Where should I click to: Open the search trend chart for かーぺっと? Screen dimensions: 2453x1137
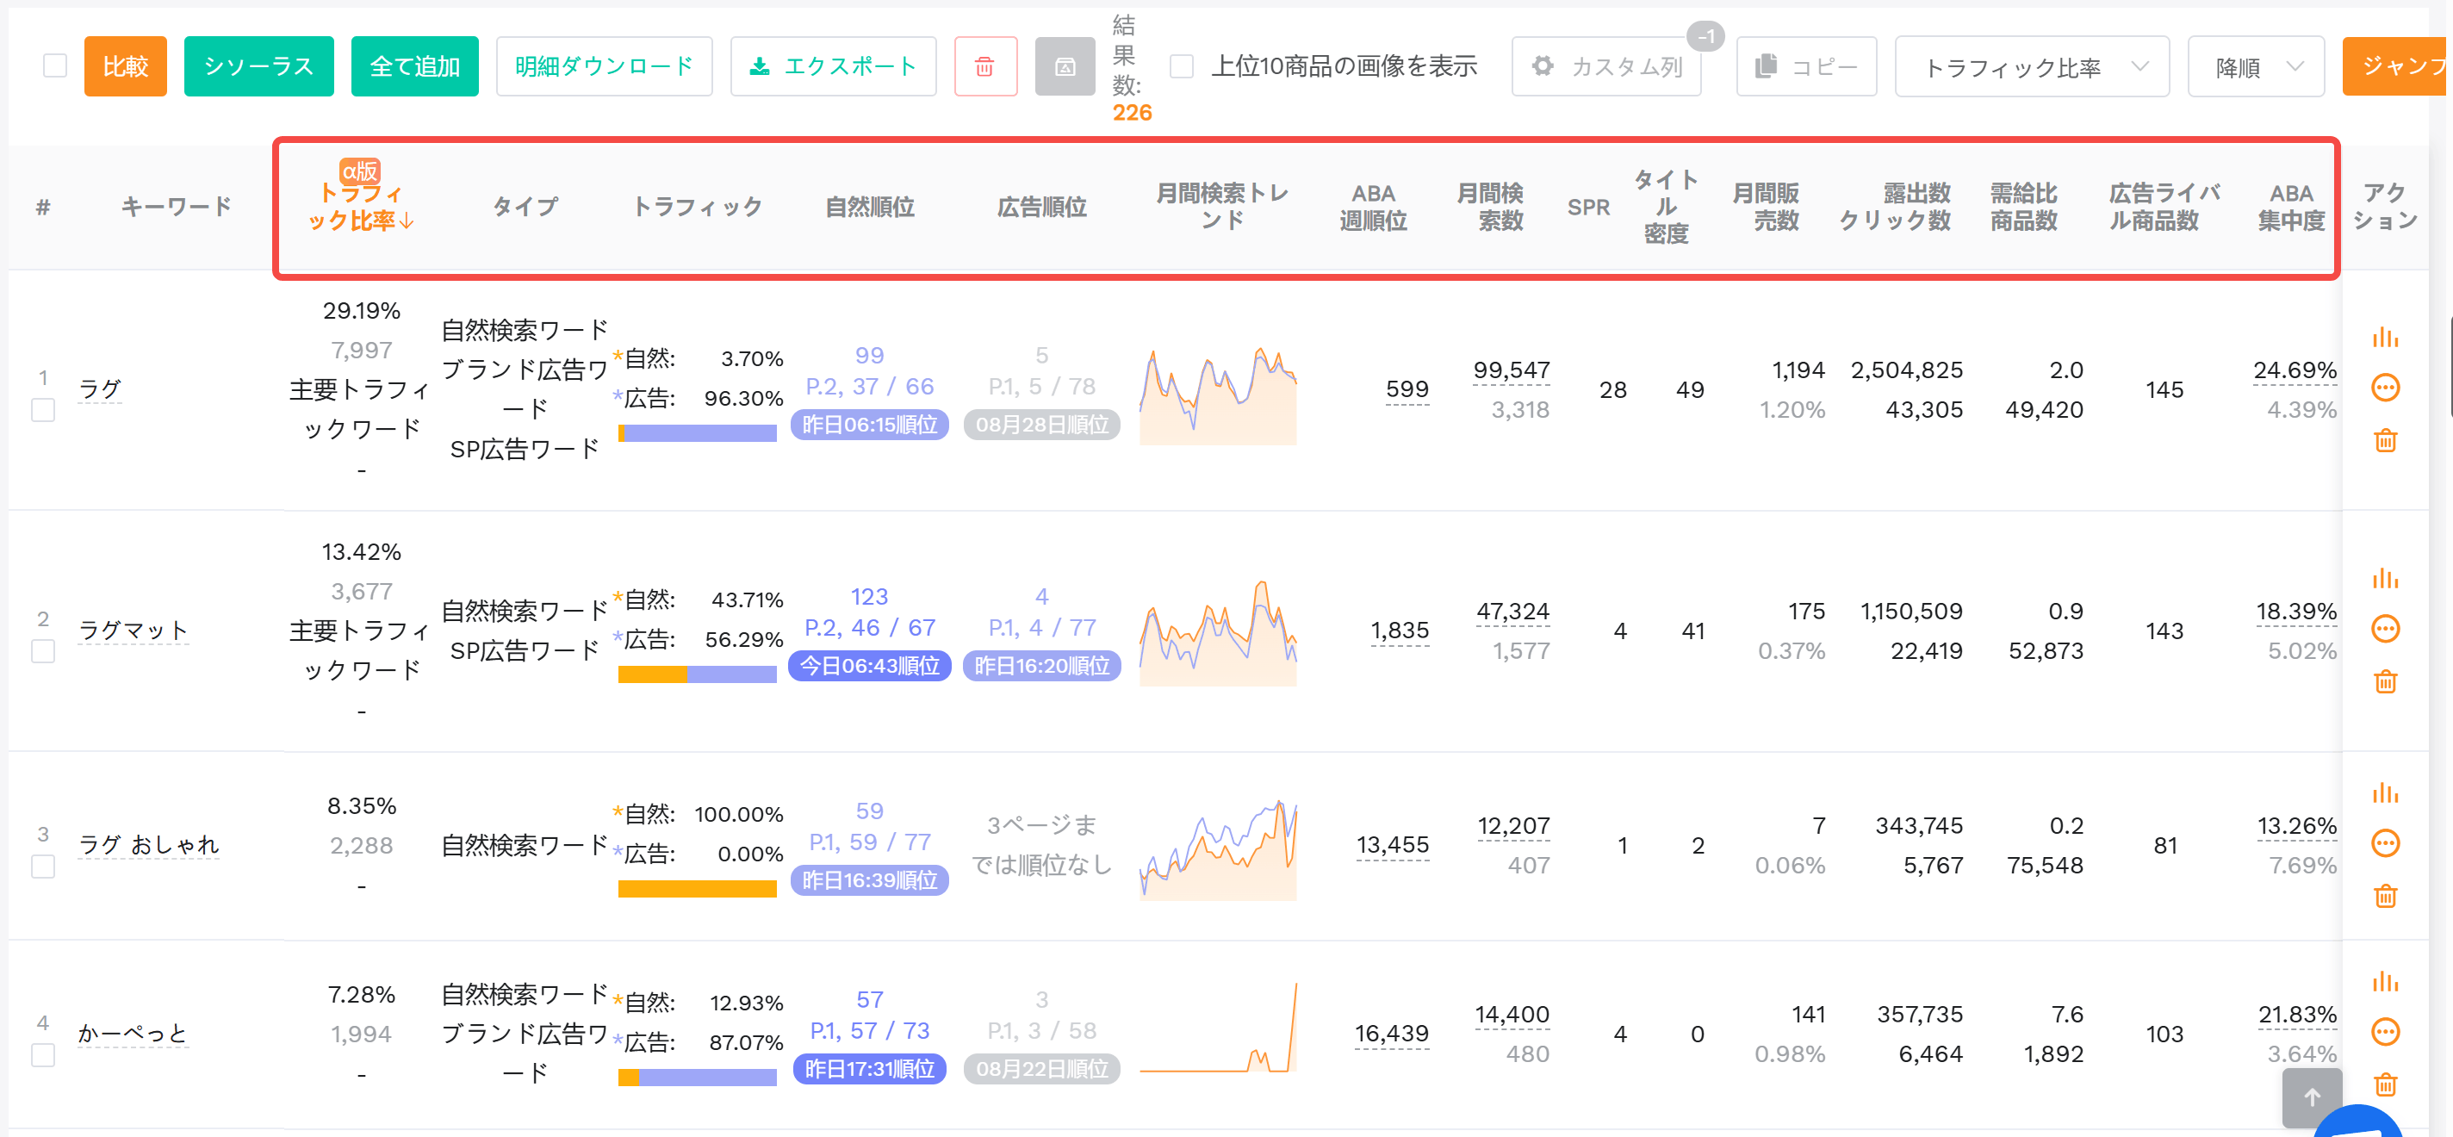point(1218,1028)
